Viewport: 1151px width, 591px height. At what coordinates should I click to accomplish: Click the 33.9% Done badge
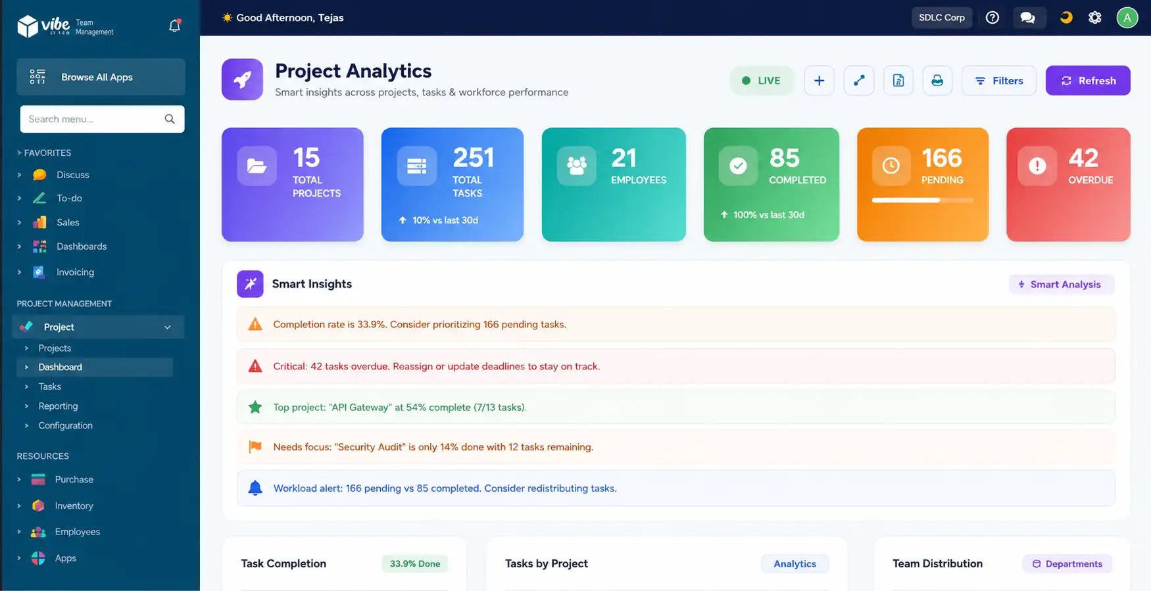[415, 563]
